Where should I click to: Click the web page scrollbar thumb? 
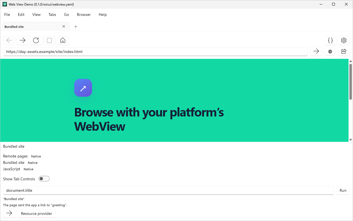tap(351, 82)
